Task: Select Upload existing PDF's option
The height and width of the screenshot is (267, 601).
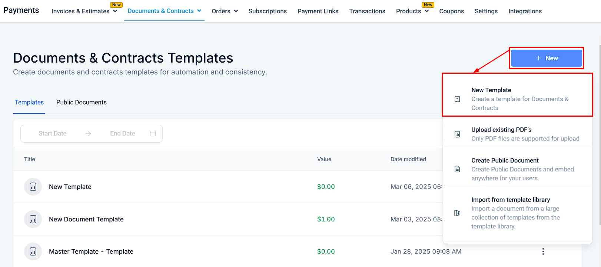Action: point(517,134)
